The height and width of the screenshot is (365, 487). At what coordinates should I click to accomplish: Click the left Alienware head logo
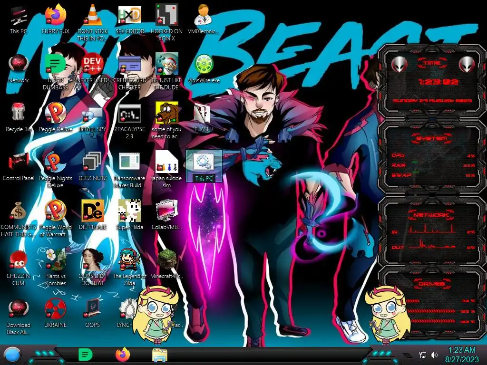(399, 65)
